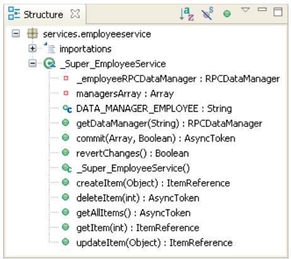Click method icon of updateItem(Object)
Viewport: 291px width, 259px height.
(66, 241)
